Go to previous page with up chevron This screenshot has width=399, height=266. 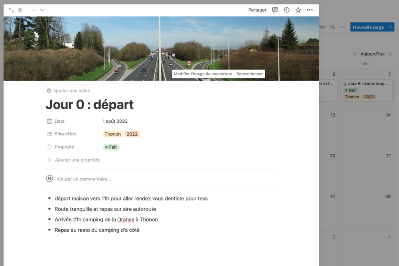(34, 10)
